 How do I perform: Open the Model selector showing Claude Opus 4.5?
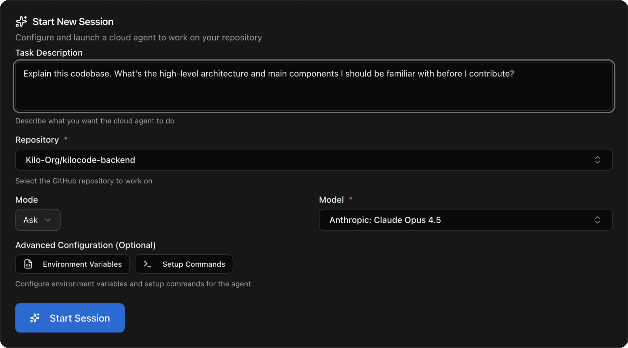coord(466,220)
